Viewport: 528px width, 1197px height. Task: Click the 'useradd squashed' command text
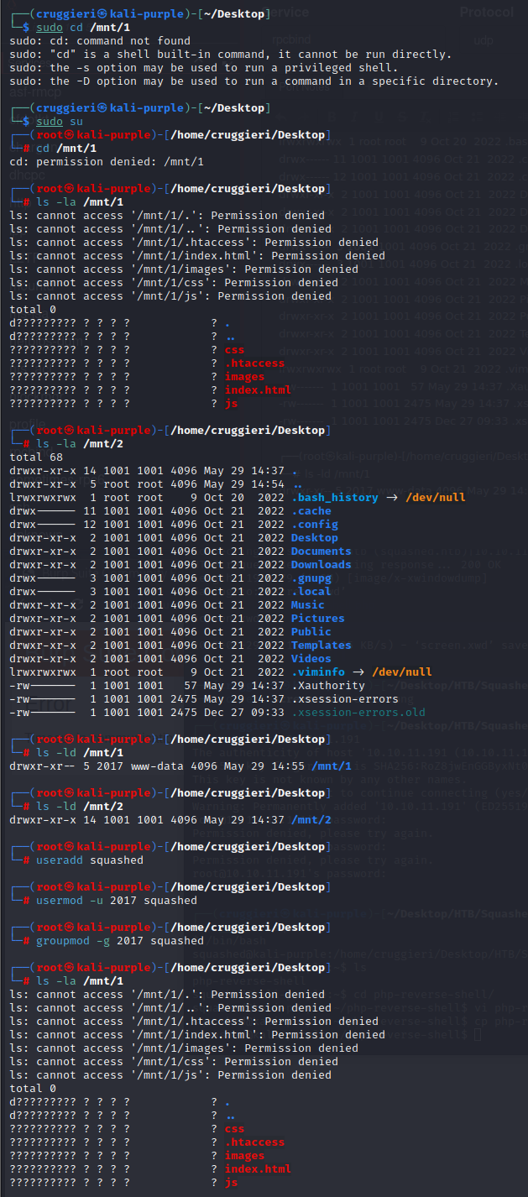tap(89, 860)
